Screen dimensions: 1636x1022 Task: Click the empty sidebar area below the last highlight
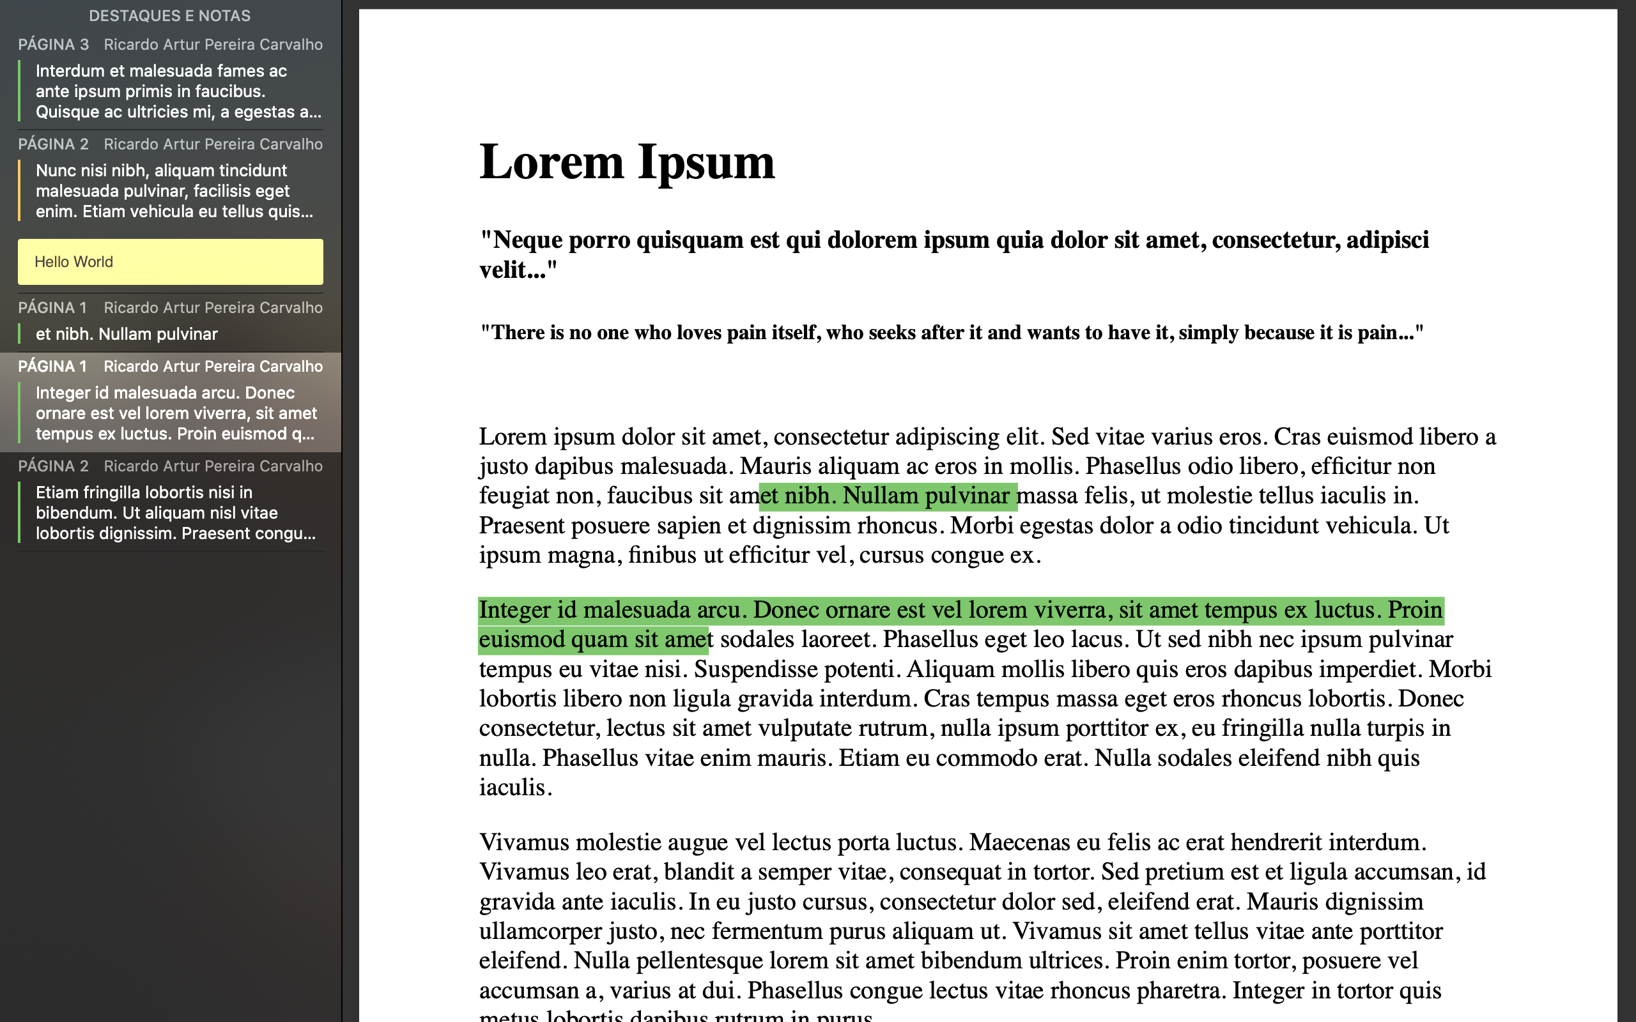pyautogui.click(x=171, y=777)
